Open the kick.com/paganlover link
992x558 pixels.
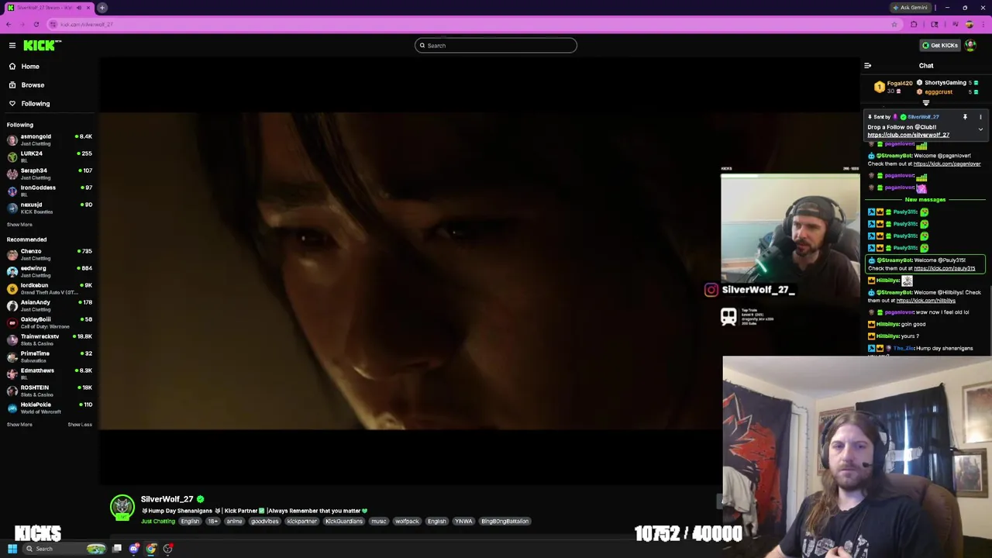click(947, 164)
